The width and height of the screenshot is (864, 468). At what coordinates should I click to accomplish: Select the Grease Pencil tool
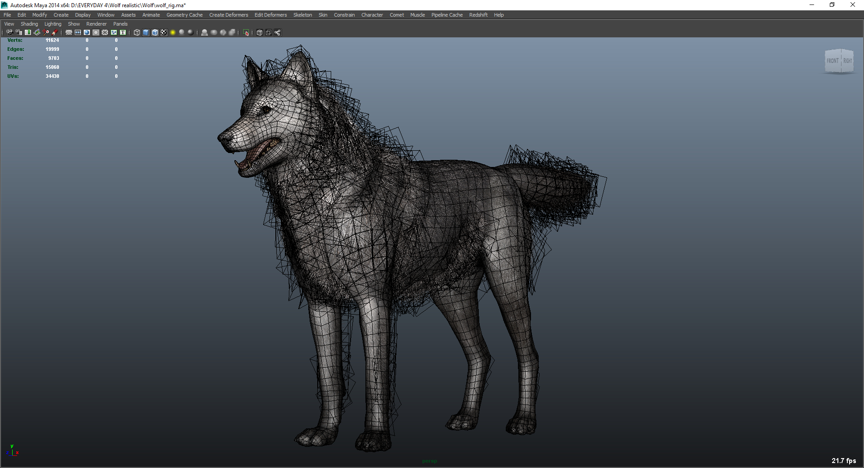(x=55, y=32)
